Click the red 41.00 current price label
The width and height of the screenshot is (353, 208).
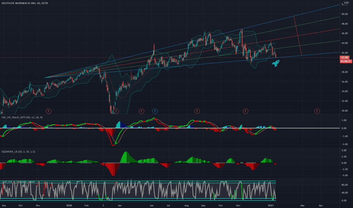[344, 57]
